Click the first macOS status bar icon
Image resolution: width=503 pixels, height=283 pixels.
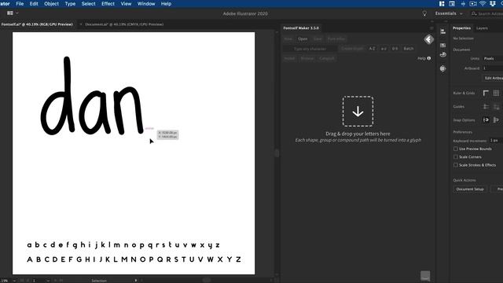click(x=442, y=3)
